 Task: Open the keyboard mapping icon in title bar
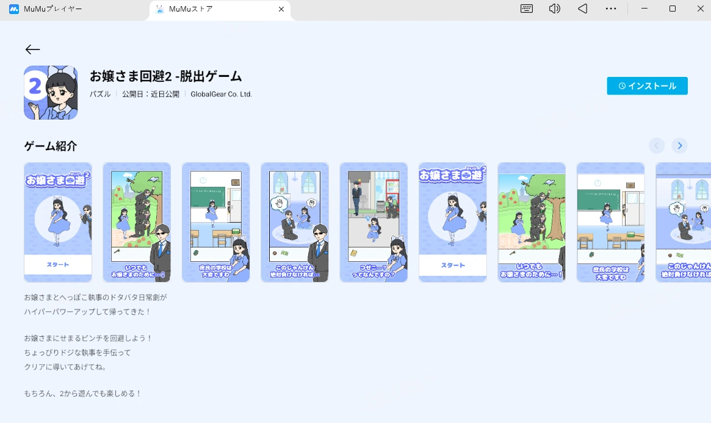point(527,9)
